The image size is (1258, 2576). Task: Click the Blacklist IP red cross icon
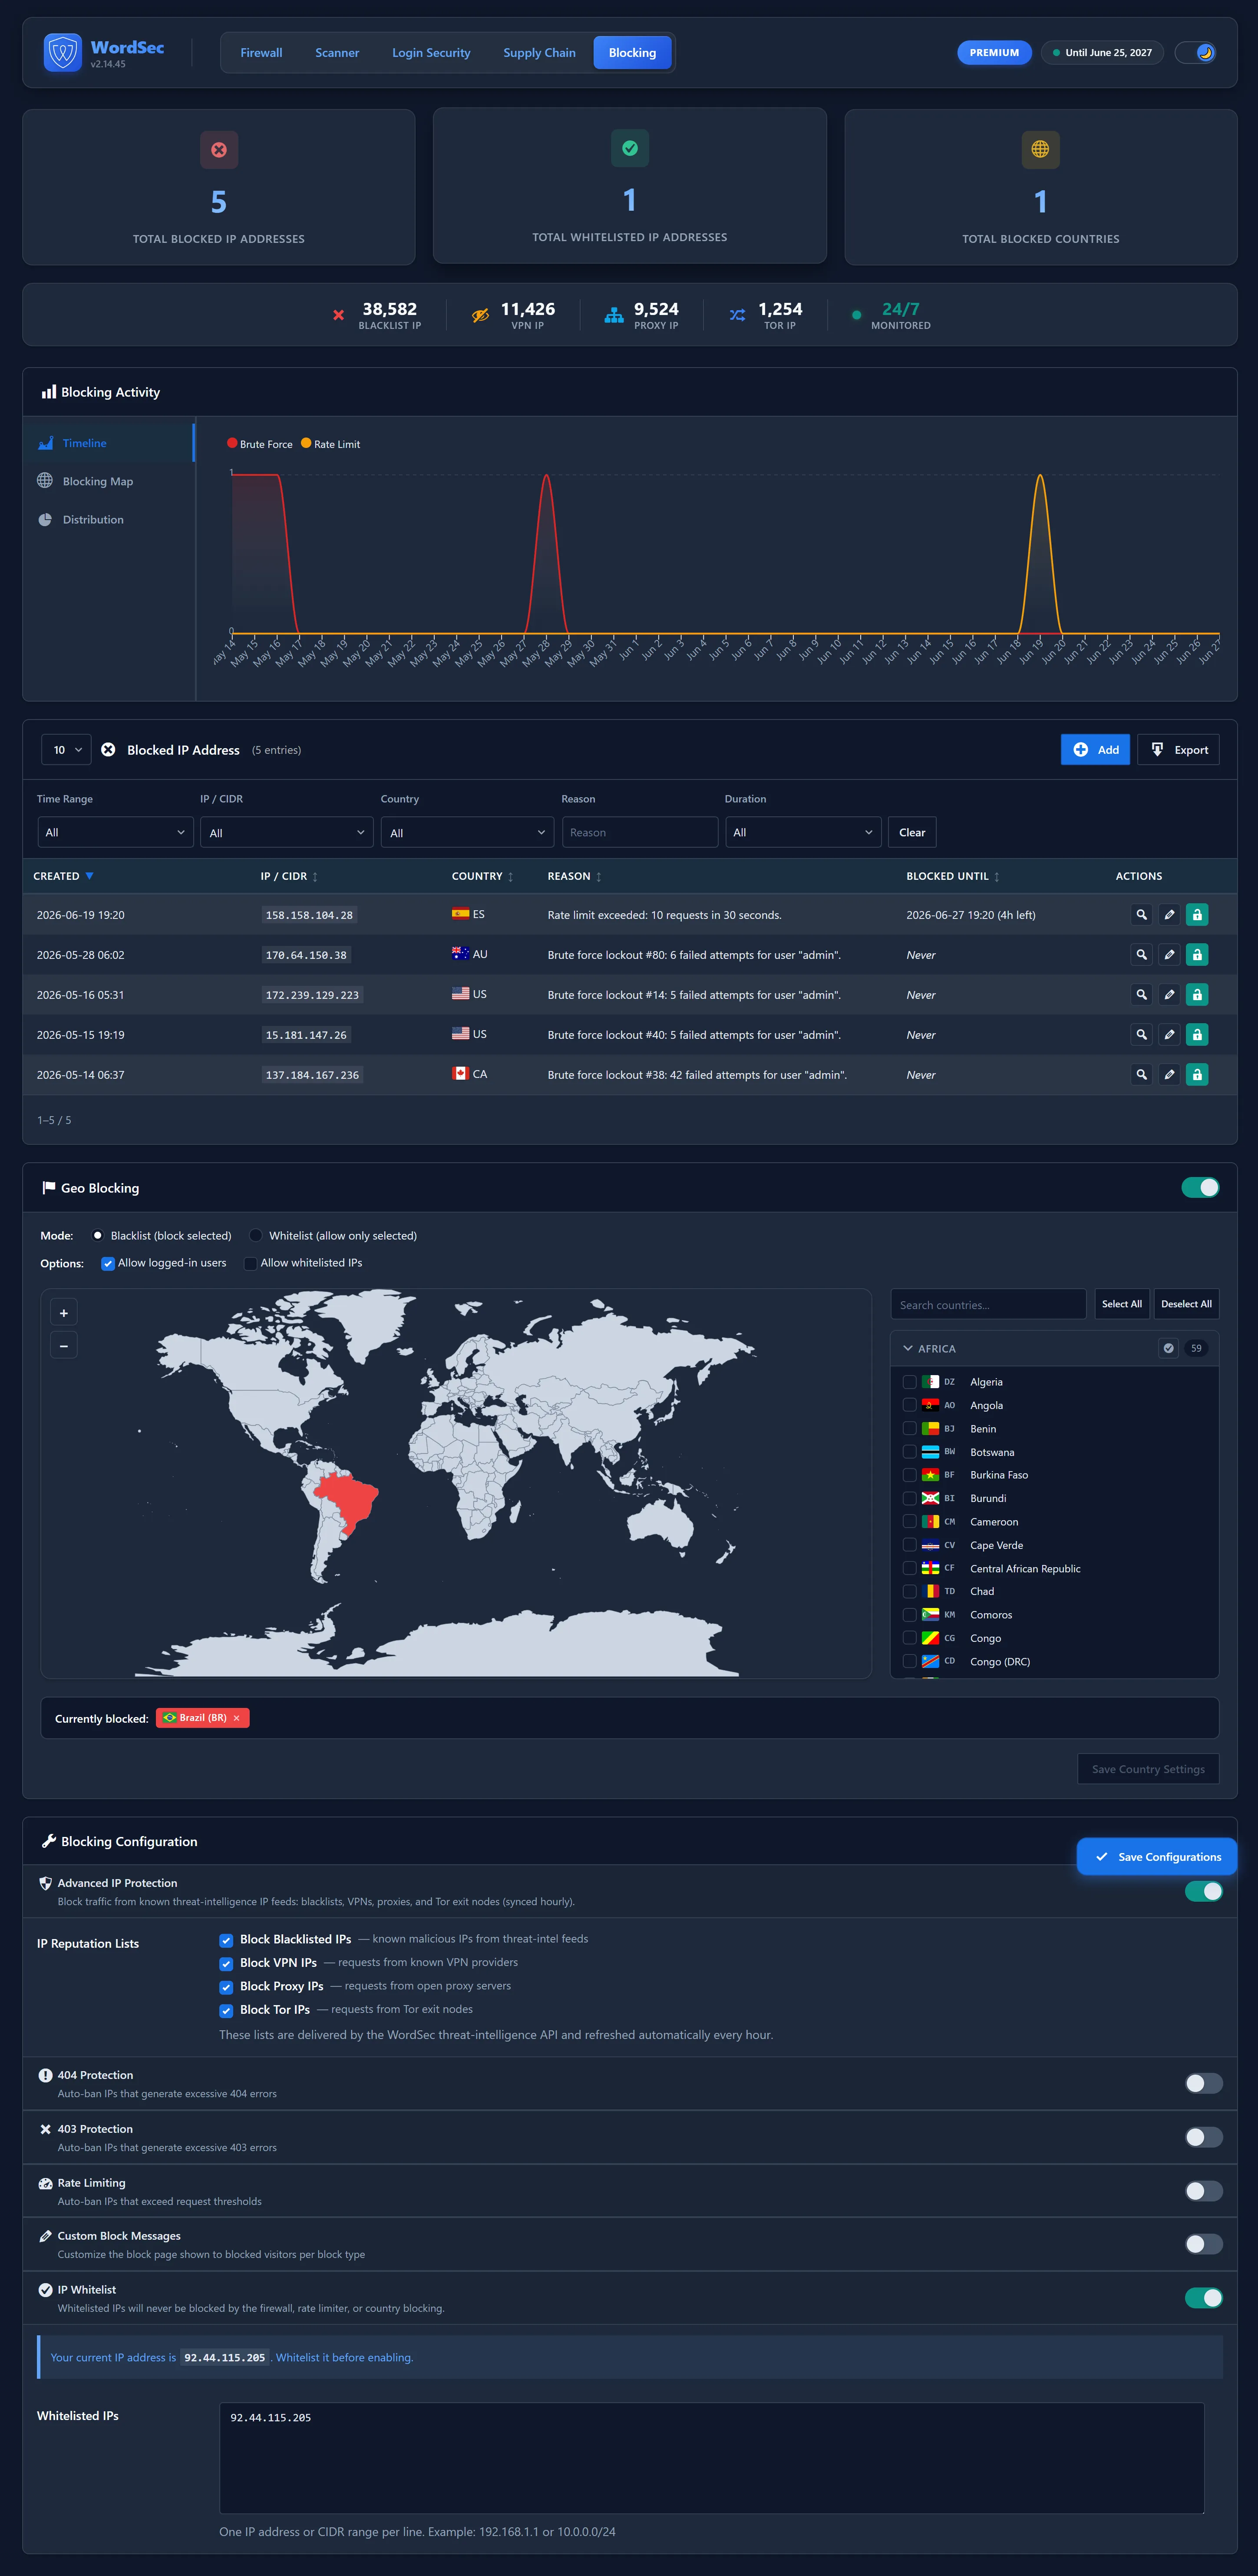339,315
